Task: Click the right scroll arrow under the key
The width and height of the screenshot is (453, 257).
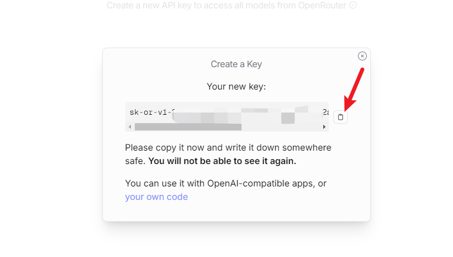Action: point(324,127)
